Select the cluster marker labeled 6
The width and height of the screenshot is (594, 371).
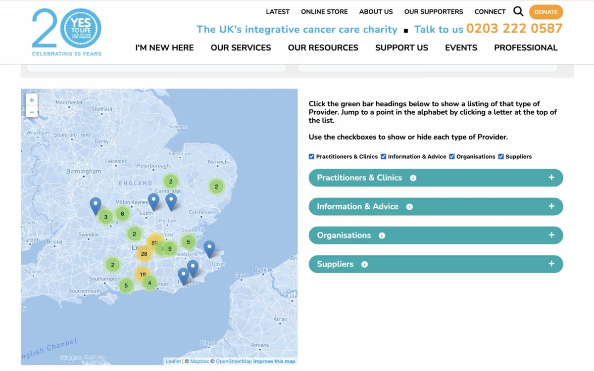122,214
